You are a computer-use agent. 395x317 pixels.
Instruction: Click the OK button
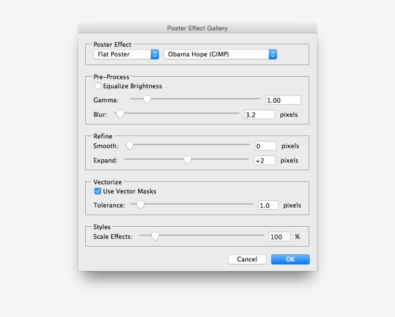(x=290, y=259)
